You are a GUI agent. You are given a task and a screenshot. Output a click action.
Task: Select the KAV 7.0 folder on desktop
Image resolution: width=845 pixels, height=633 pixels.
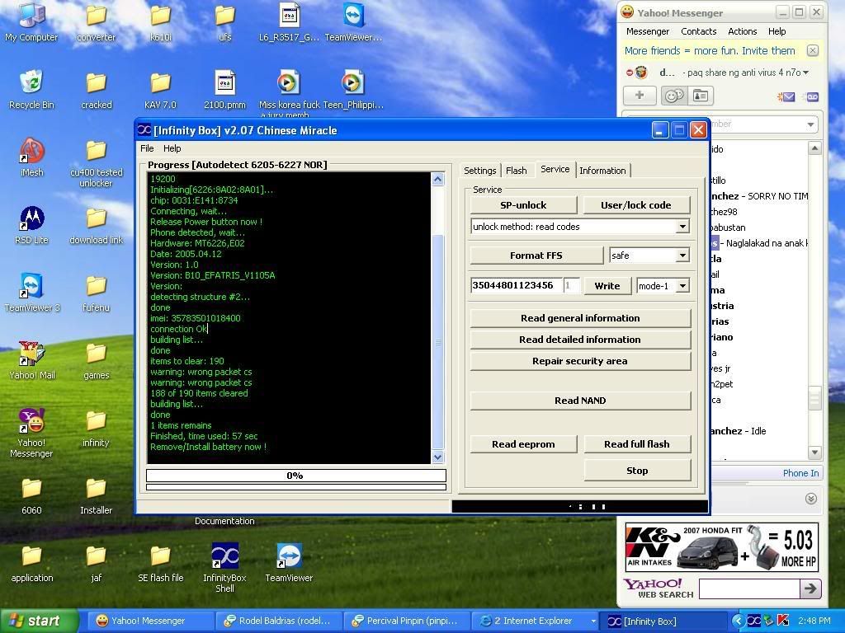pyautogui.click(x=161, y=90)
